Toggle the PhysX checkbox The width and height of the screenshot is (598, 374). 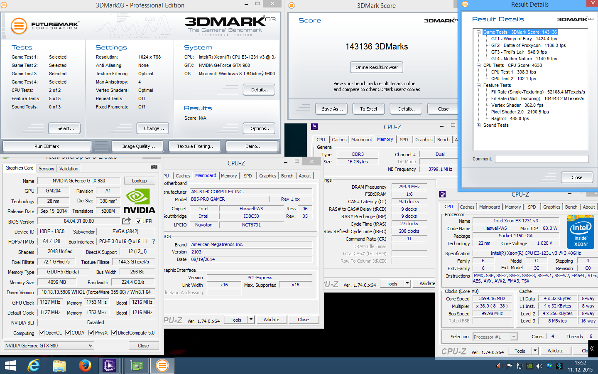(x=91, y=332)
